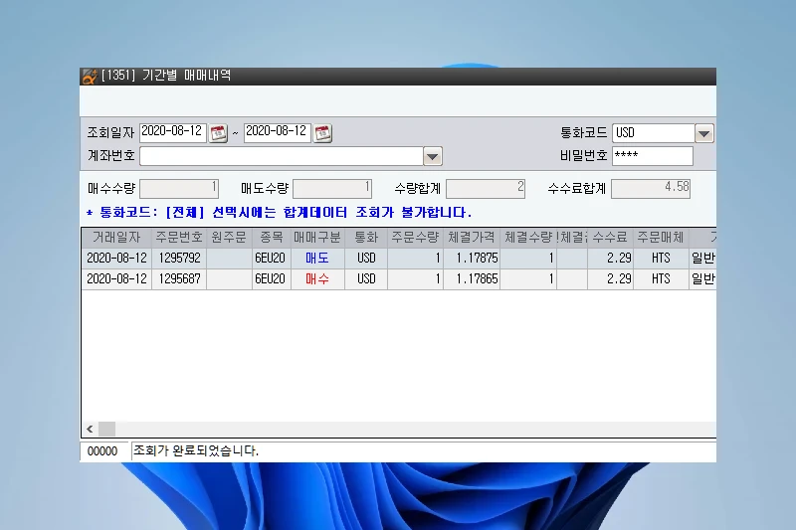
Task: Click the 계좌번호 account number field
Action: [x=282, y=156]
